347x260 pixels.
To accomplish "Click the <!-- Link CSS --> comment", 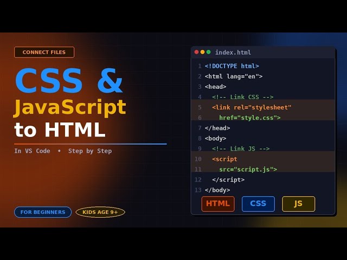I will click(x=242, y=97).
